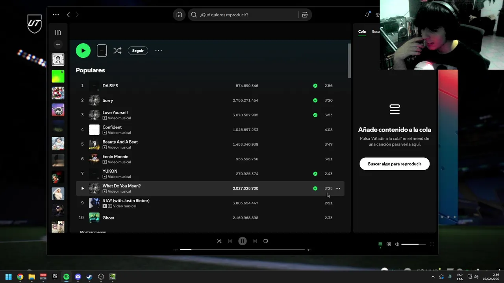Toggle repeat in the player bar
504x283 pixels.
tap(266, 241)
